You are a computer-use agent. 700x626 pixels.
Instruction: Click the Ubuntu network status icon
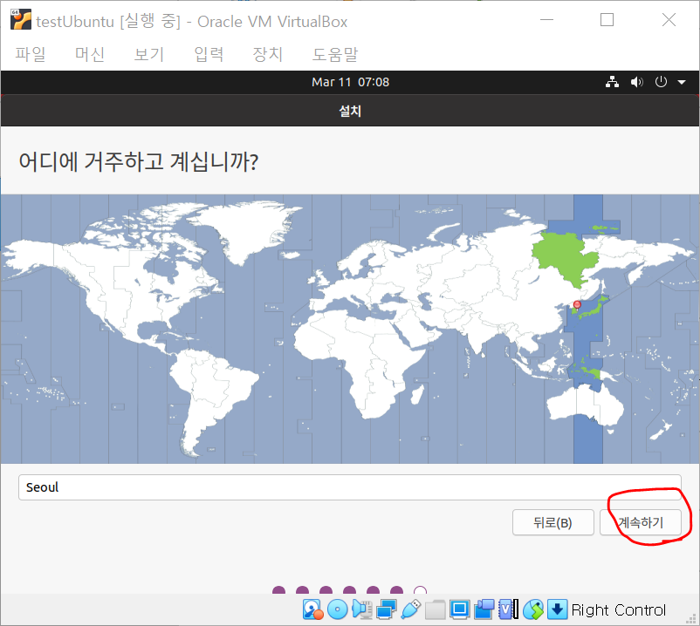click(x=612, y=82)
